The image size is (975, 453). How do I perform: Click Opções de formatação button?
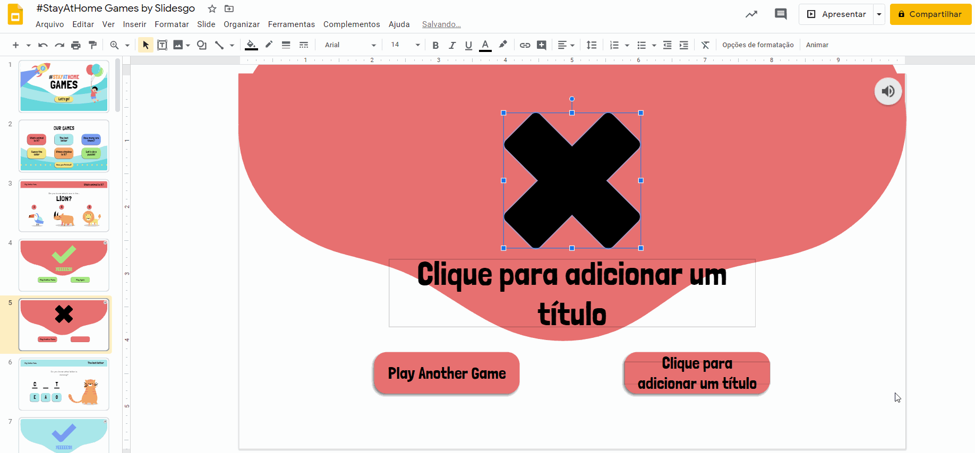coord(758,45)
